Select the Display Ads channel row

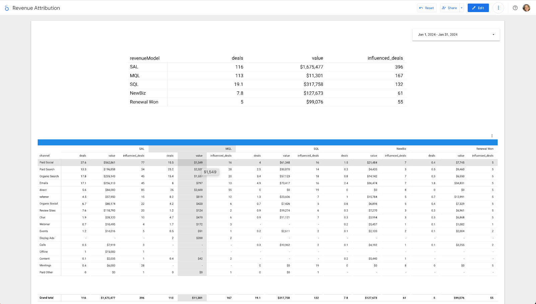click(x=268, y=238)
